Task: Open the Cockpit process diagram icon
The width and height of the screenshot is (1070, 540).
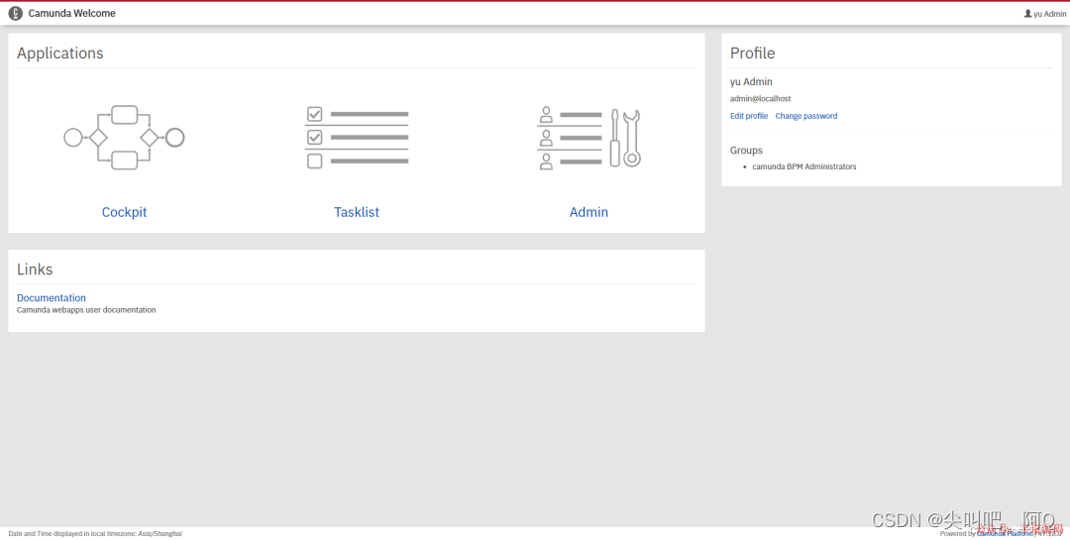Action: 124,138
